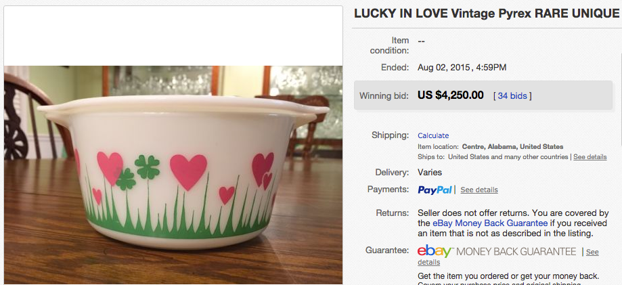Click the MONEY BACK GUARANTEE gray text

coord(516,251)
